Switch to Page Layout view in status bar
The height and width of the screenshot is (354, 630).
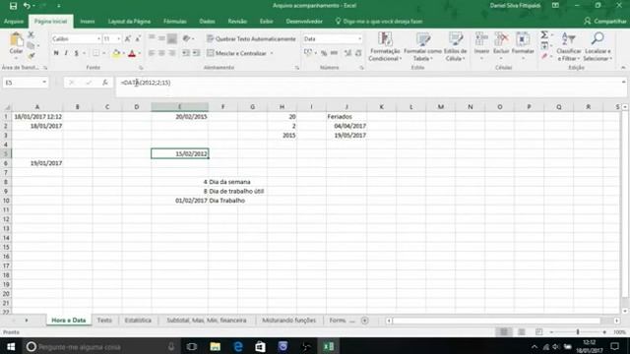[x=522, y=332]
